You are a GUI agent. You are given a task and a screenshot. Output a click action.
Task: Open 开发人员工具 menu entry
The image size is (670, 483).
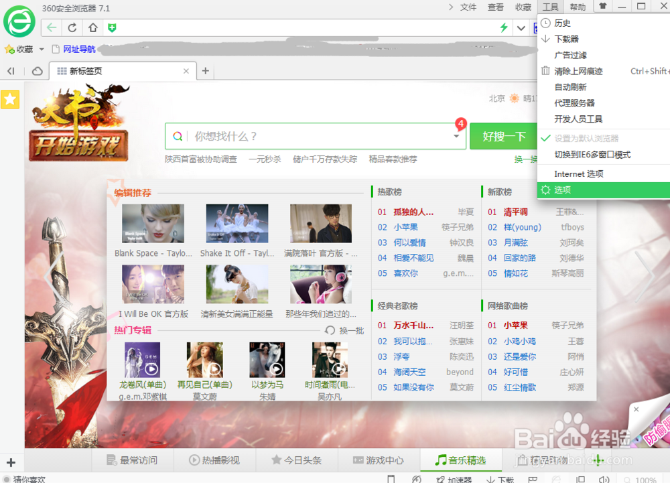(604, 119)
